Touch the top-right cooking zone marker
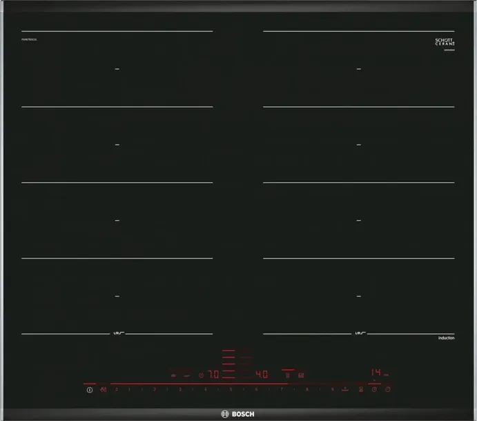Image resolution: width=477 pixels, height=421 pixels. (358, 69)
